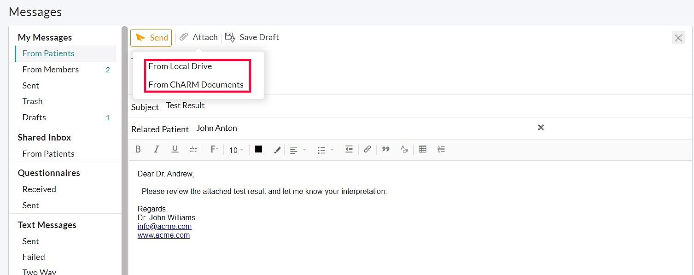694x275 pixels.
Task: Select From ChARM Documents in the attach menu
Action: click(196, 84)
